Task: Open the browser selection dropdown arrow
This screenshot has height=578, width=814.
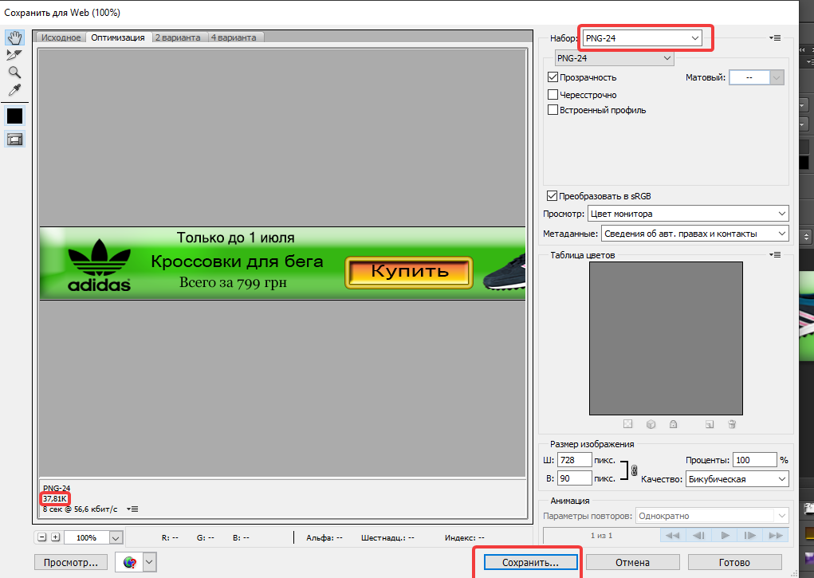Action: point(150,562)
